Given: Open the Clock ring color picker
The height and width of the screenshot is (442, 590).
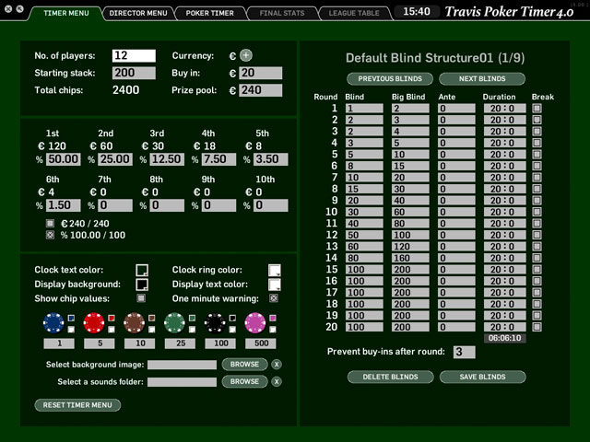Looking at the screenshot, I should (274, 270).
